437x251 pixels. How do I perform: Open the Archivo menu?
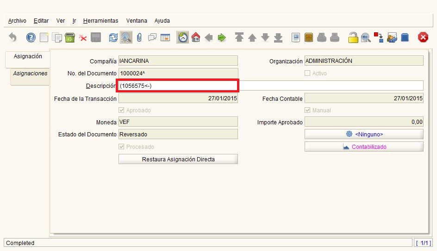point(17,21)
